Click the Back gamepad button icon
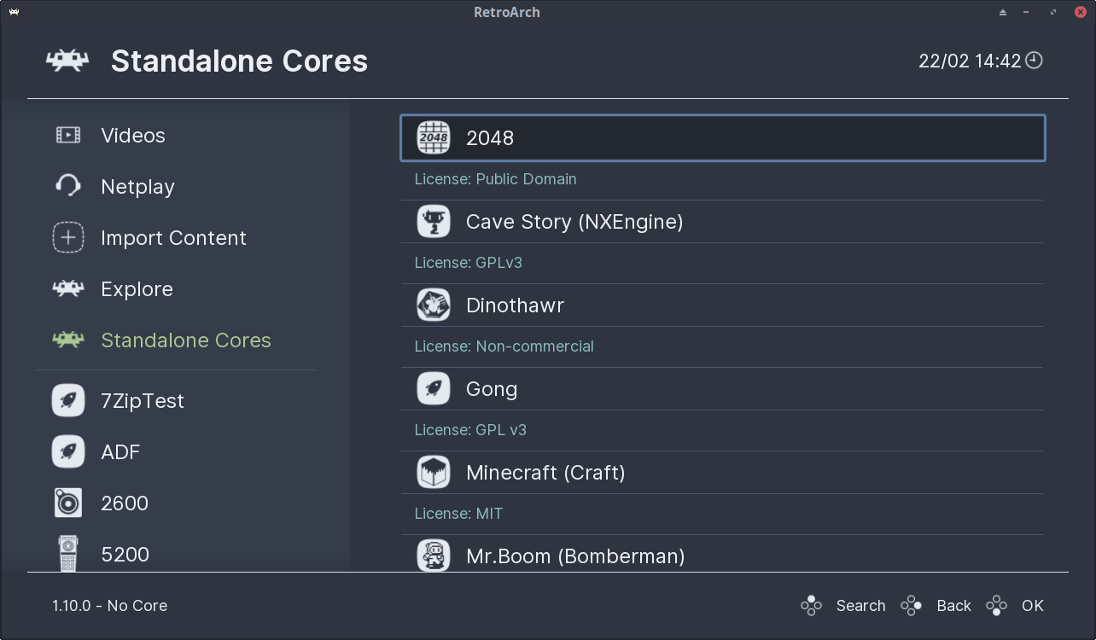Image resolution: width=1096 pixels, height=640 pixels. pos(912,606)
